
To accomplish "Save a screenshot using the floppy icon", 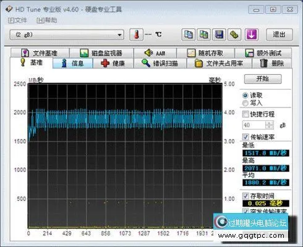I will coord(219,35).
